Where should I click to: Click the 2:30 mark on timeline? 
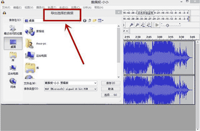coord(138,37)
